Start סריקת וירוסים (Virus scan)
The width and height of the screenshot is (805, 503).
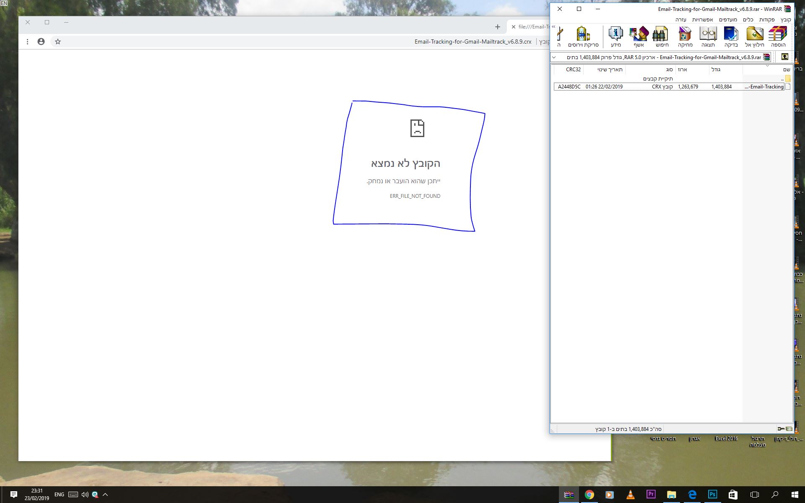pos(583,36)
